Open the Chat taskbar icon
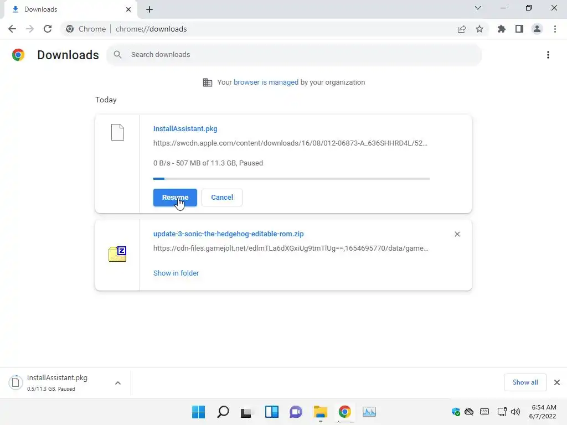This screenshot has width=567, height=425. click(296, 412)
